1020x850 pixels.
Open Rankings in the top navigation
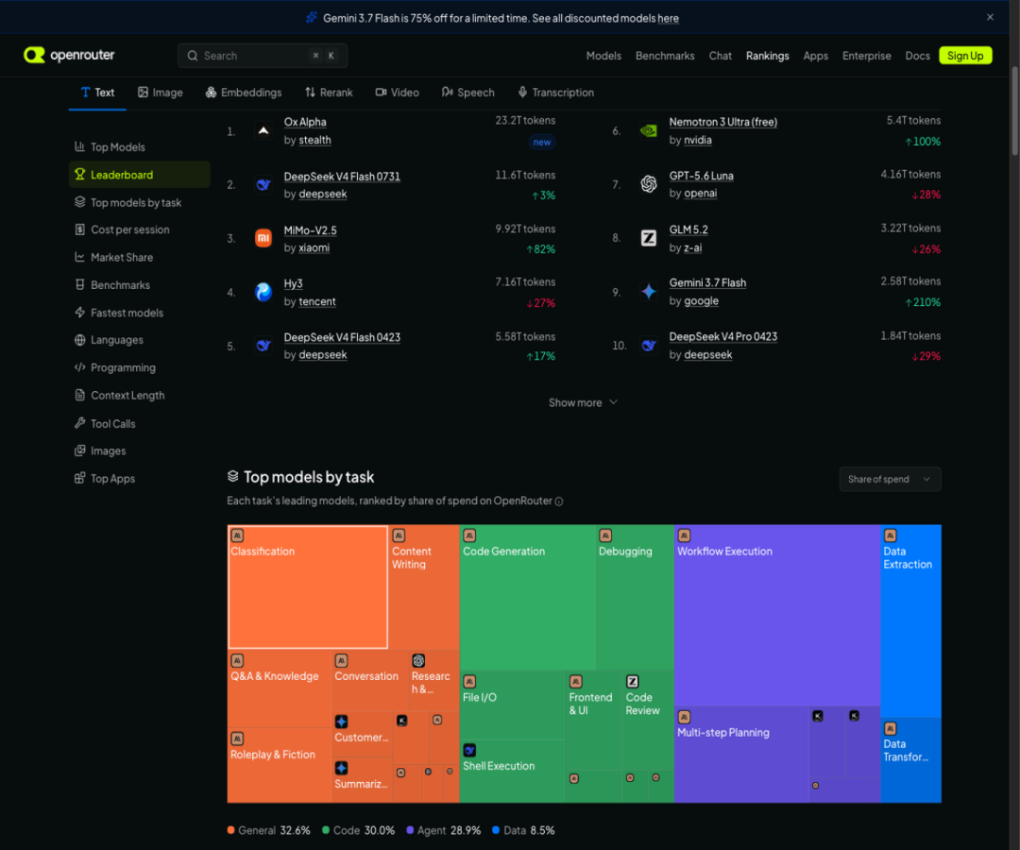point(768,56)
